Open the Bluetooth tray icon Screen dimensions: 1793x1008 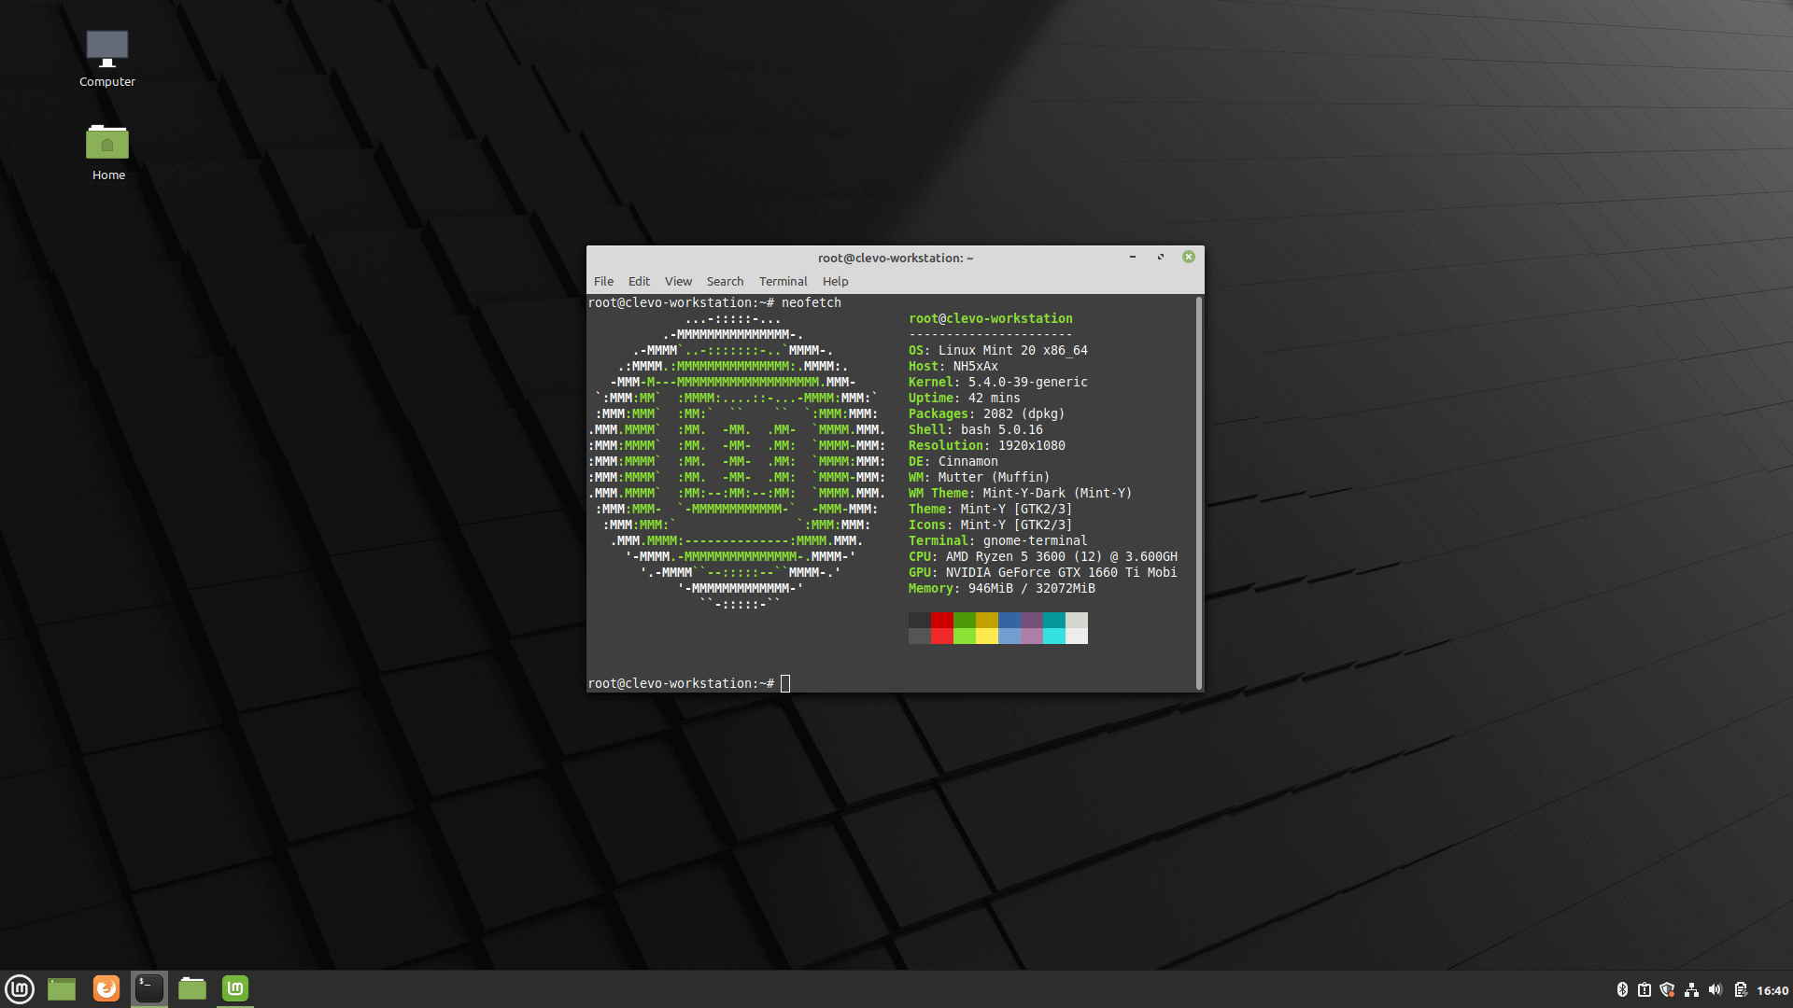click(x=1622, y=989)
